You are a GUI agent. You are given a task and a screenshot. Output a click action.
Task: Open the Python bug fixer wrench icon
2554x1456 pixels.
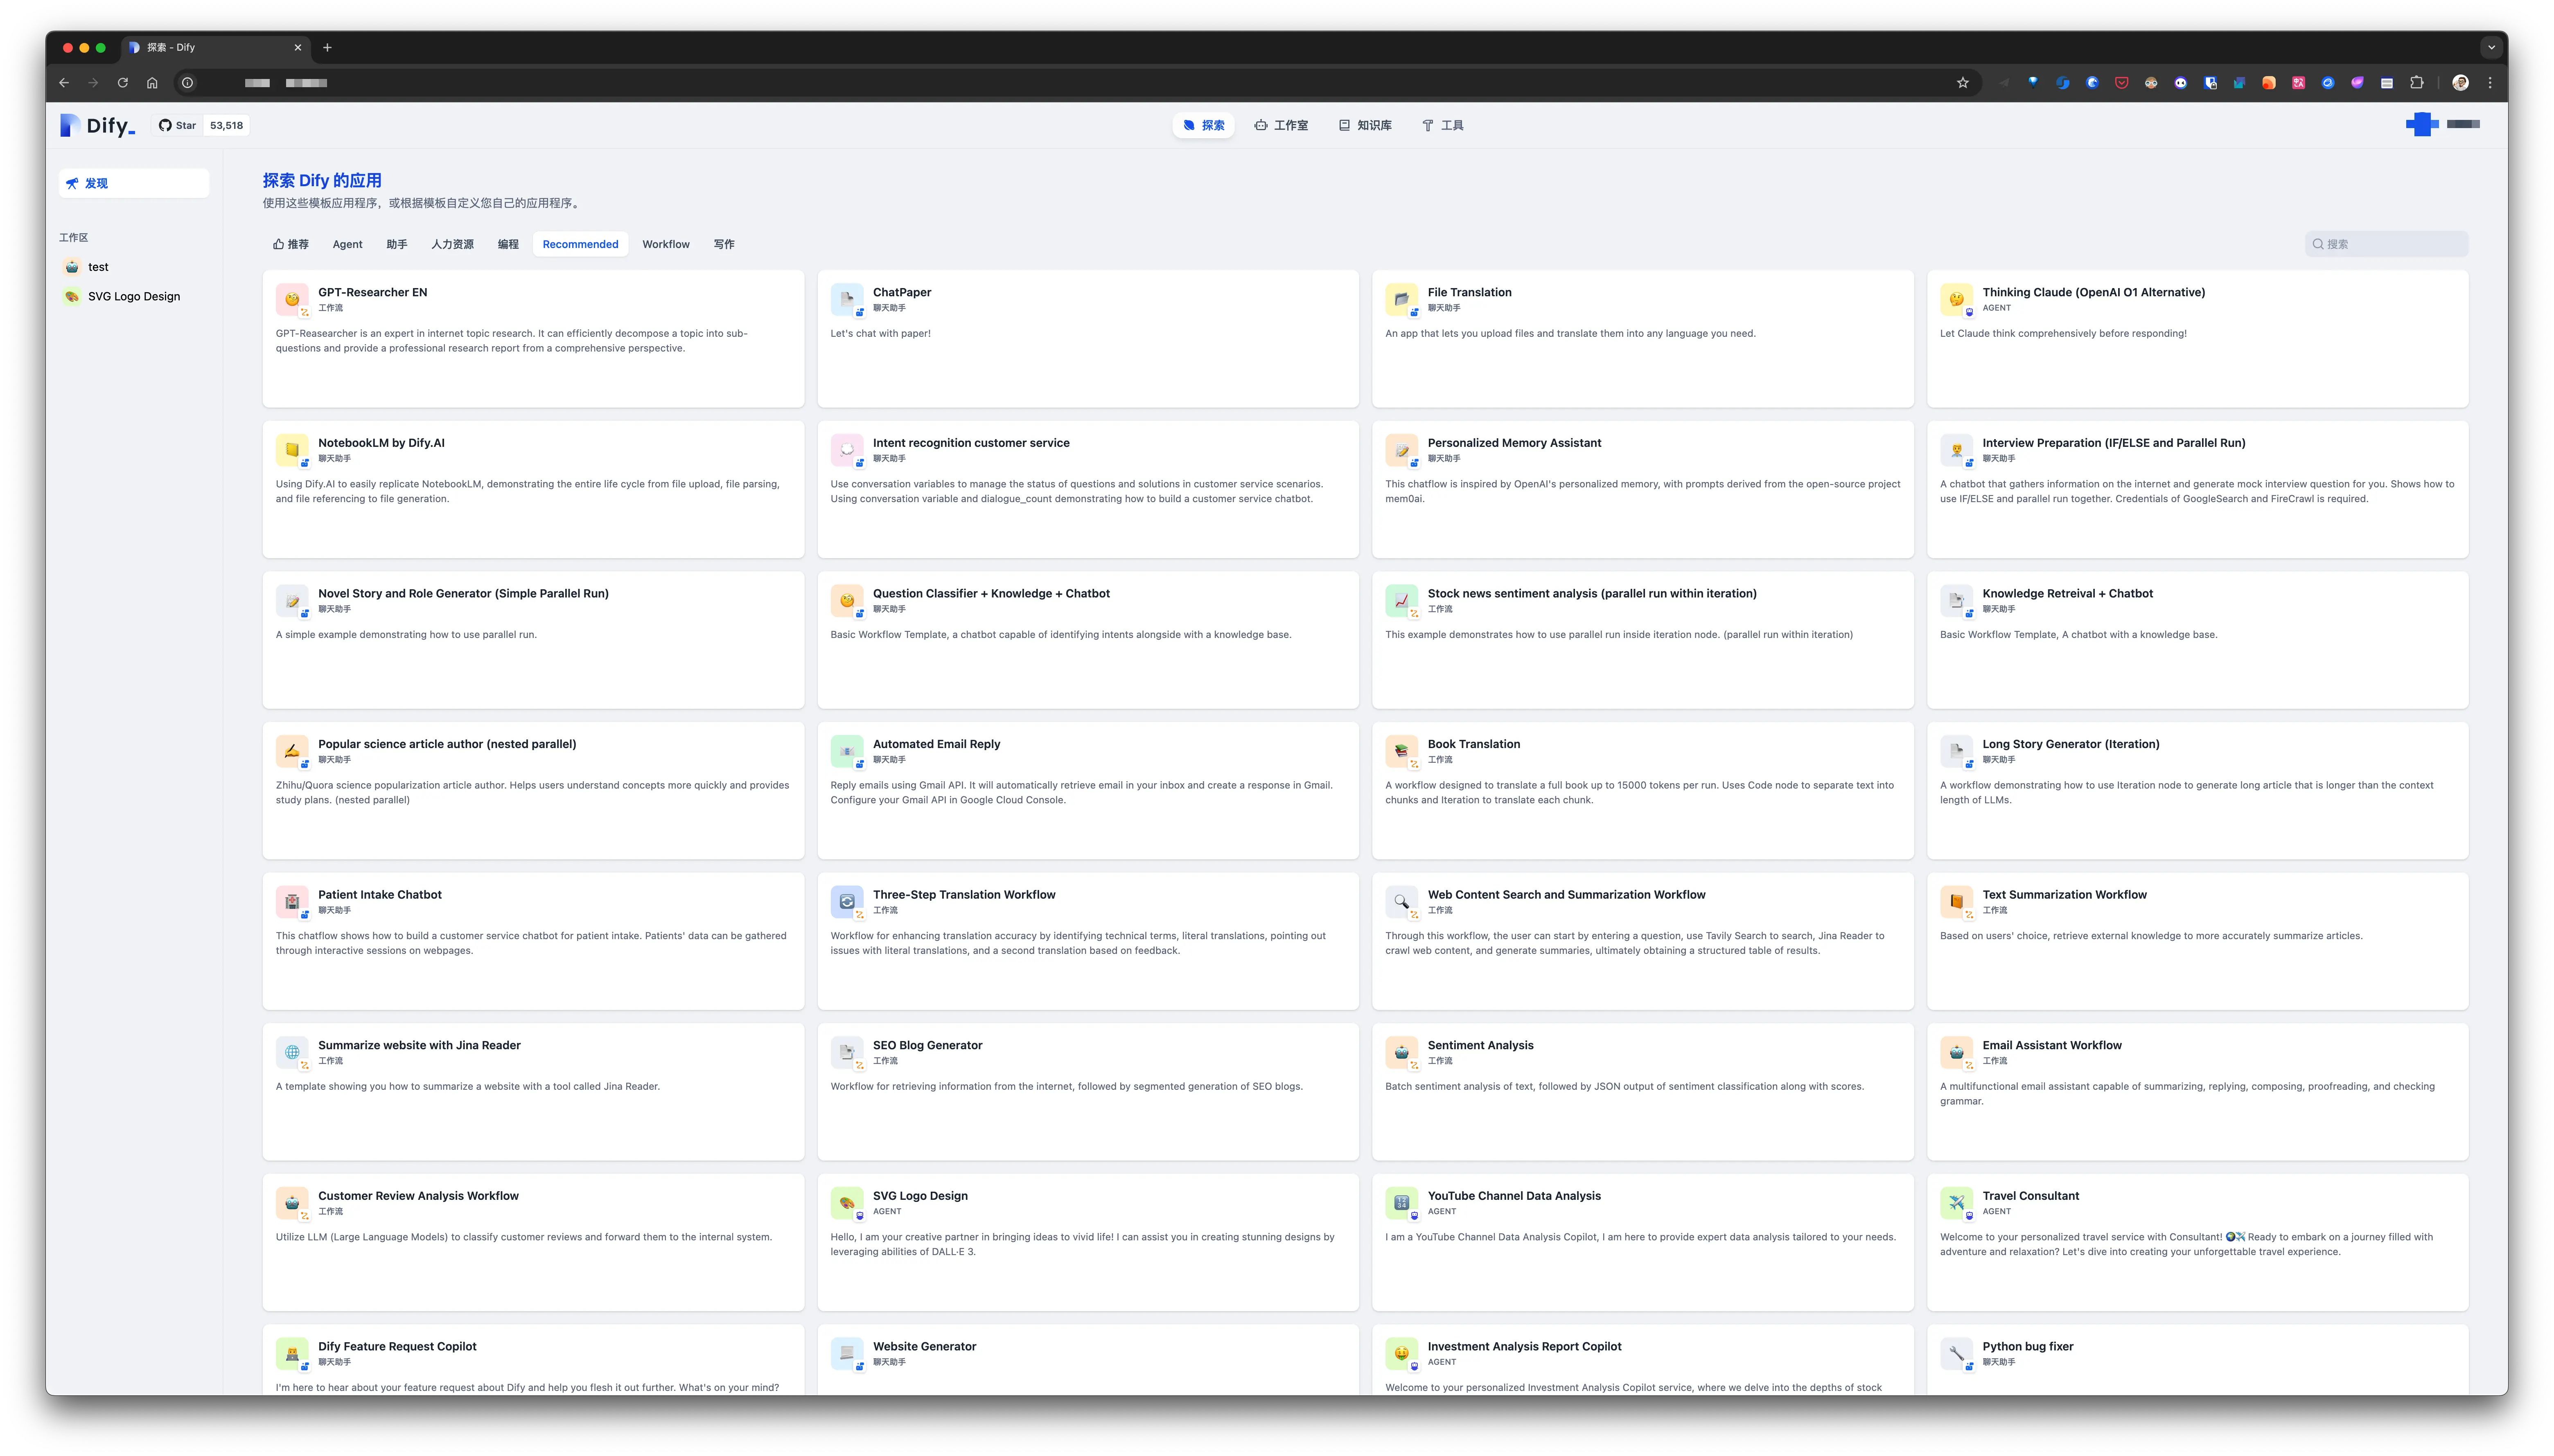[x=1956, y=1353]
